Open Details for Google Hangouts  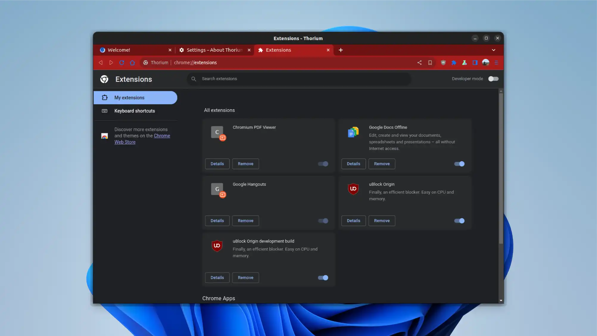tap(217, 220)
